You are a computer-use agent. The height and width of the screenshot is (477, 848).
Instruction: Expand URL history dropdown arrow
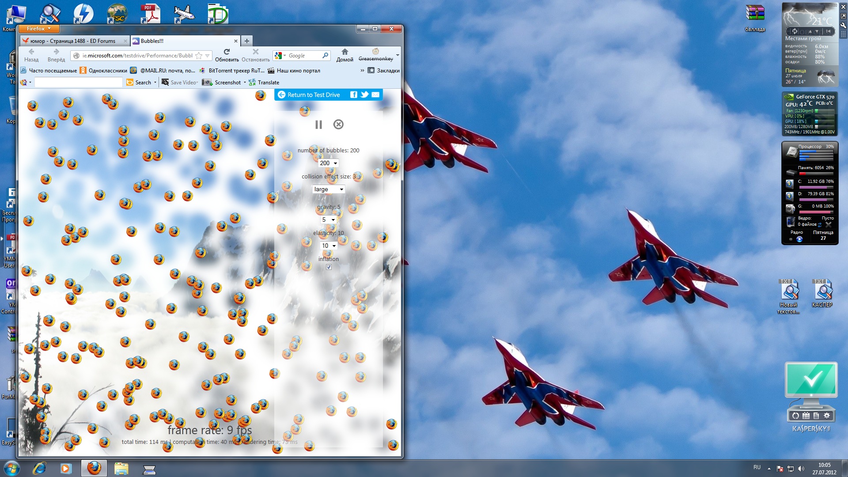point(207,56)
